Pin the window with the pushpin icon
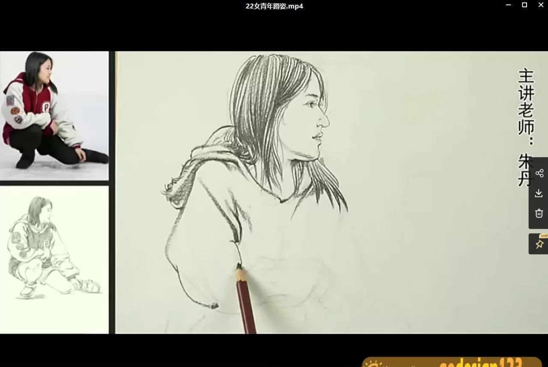The width and height of the screenshot is (548, 367). (x=539, y=245)
